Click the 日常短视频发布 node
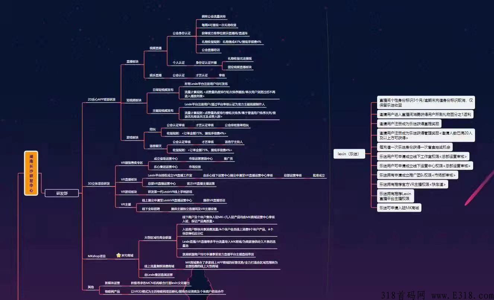494x300 pixels. click(163, 90)
